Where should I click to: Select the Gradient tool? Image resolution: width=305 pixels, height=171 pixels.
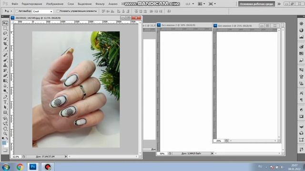point(5,81)
